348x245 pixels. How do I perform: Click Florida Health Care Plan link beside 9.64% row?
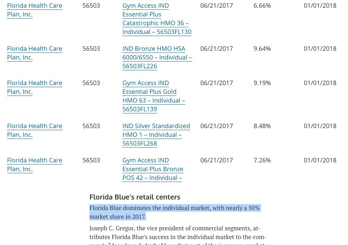click(x=35, y=53)
